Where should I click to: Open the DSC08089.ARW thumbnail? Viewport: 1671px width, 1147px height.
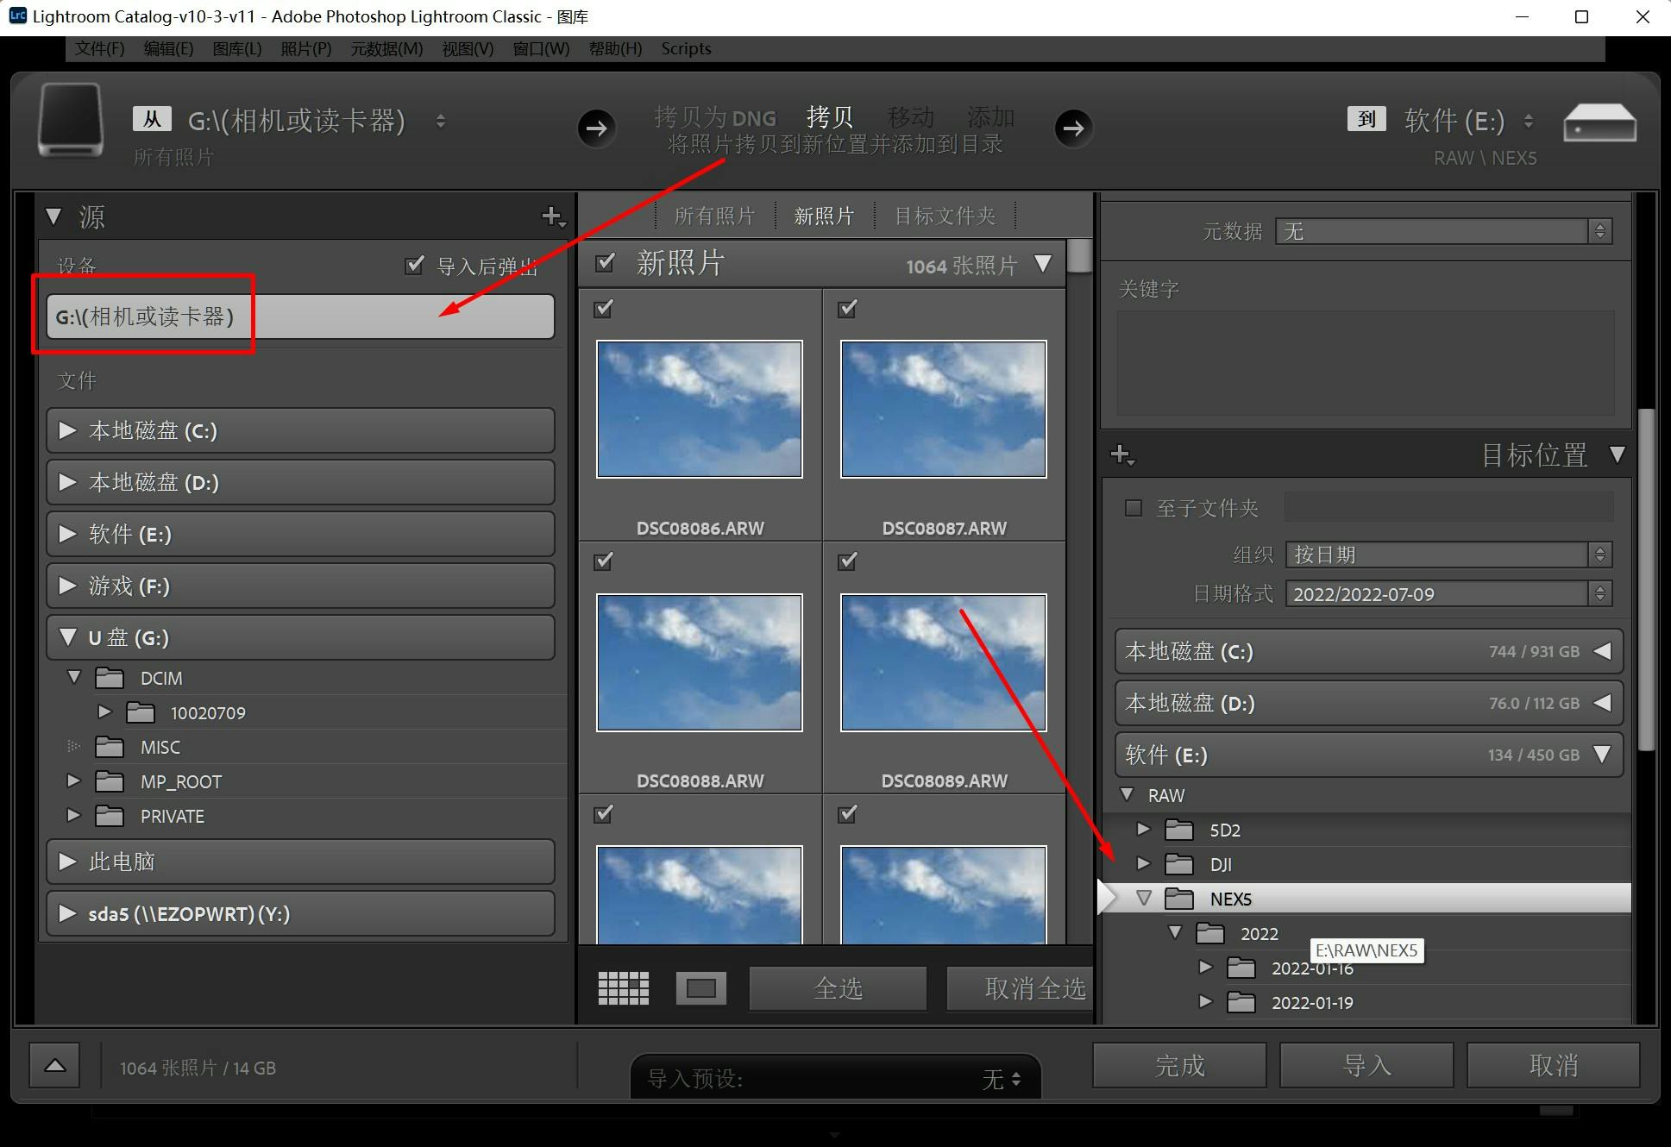point(944,662)
